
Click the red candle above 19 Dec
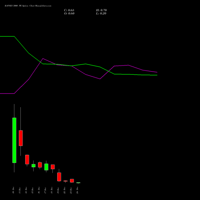click(59, 177)
